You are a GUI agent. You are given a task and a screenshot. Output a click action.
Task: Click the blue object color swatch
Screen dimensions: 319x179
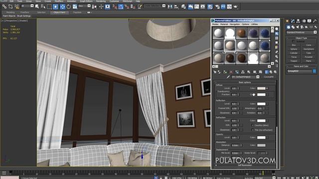click(x=315, y=71)
